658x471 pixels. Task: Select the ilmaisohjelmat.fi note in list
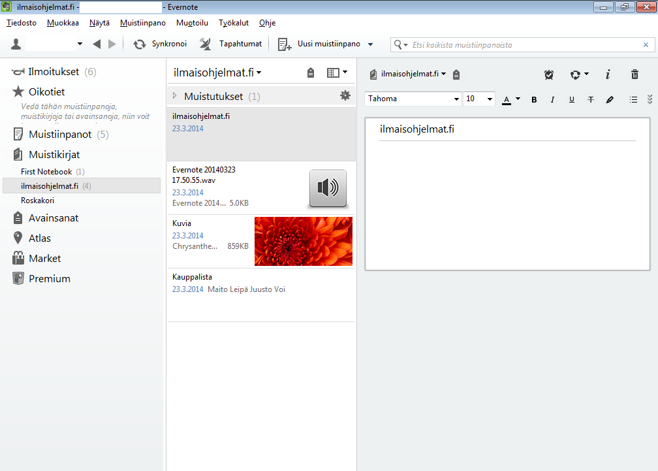[x=261, y=135]
